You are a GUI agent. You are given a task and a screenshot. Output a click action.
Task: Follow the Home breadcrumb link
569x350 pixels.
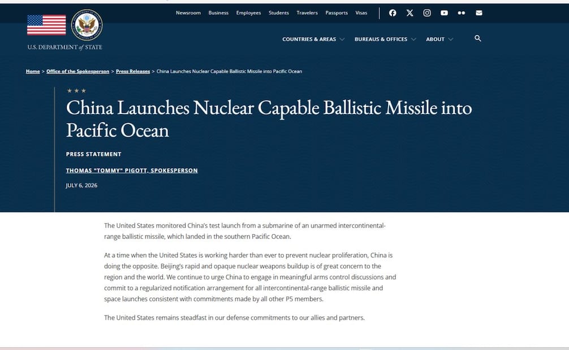tap(33, 71)
